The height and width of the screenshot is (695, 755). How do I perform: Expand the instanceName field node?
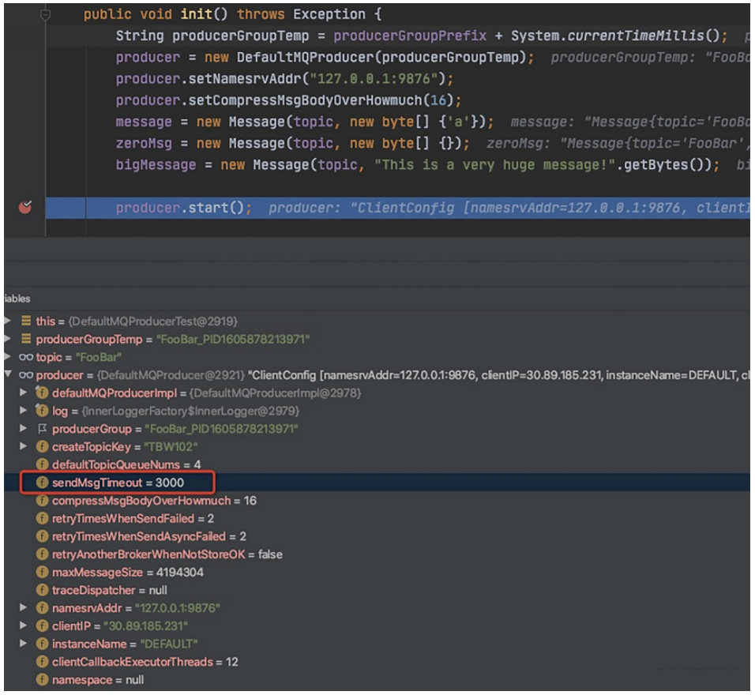(x=23, y=644)
